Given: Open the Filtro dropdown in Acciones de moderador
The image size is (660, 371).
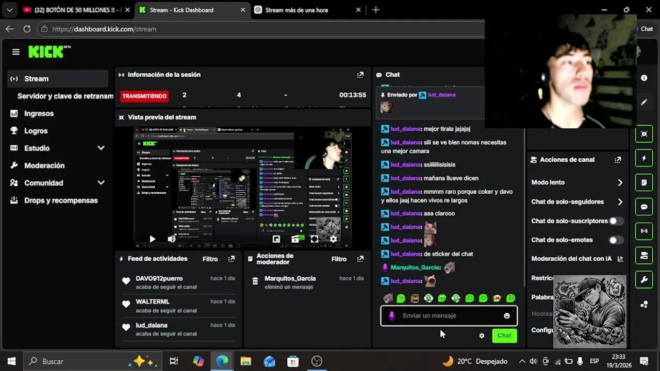Looking at the screenshot, I should (339, 259).
